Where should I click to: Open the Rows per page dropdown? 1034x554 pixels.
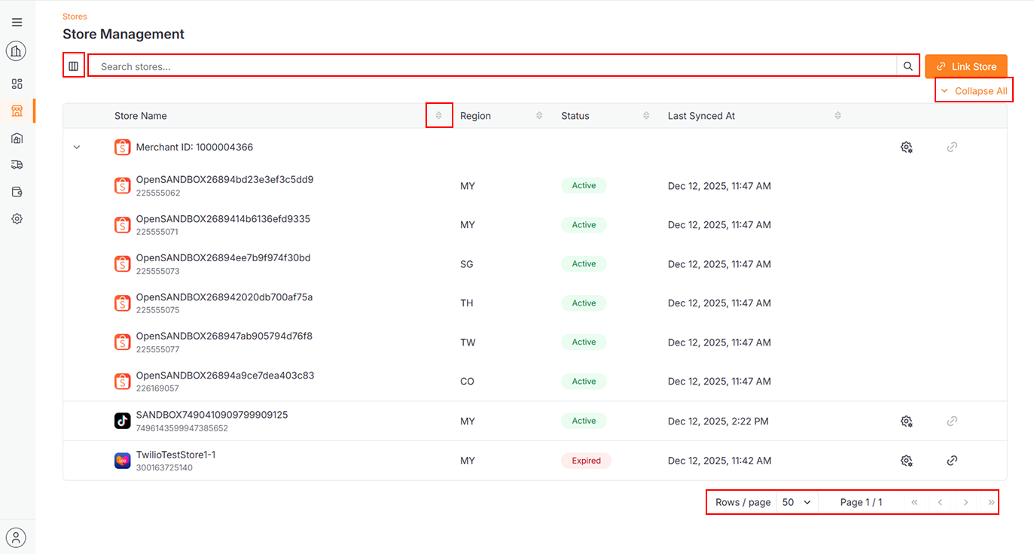tap(797, 502)
